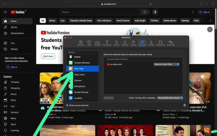
Task: Open the 'When visiting other websites' dropdown
Action: click(170, 98)
